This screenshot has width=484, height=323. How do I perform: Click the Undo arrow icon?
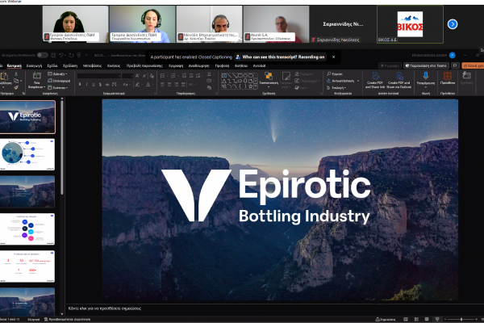click(x=61, y=56)
